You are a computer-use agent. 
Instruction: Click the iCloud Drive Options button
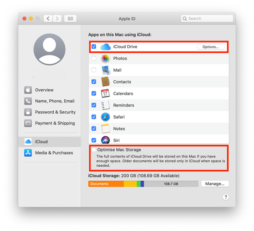[x=211, y=47]
